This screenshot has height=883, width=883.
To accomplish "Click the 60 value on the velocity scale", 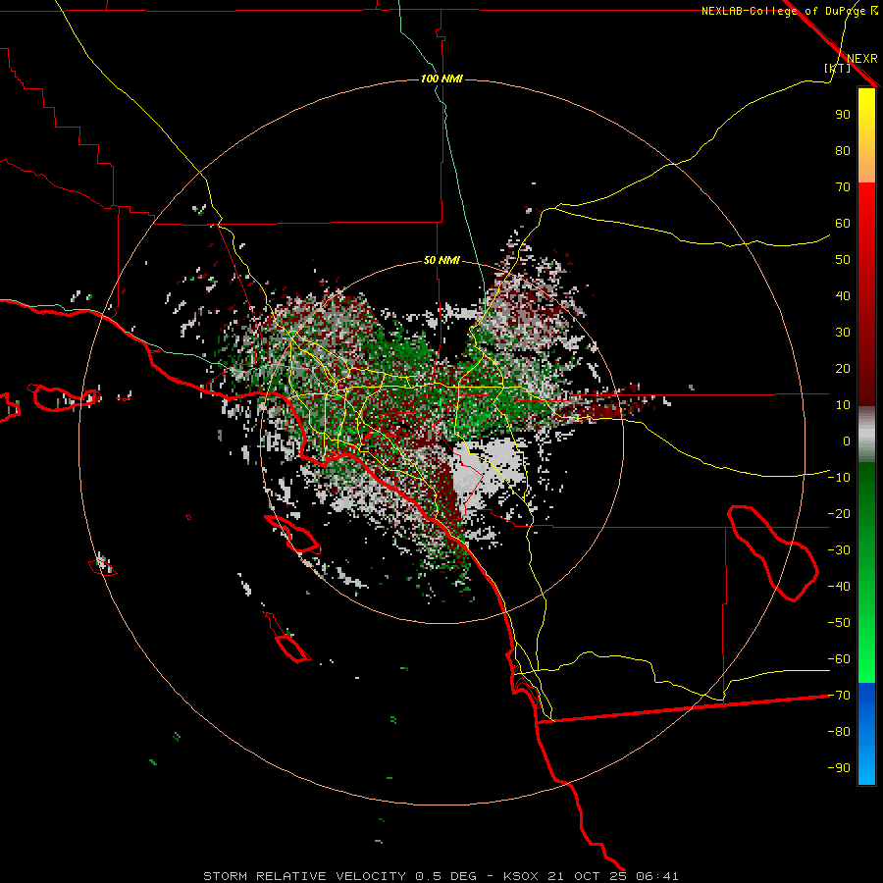I will click(843, 223).
